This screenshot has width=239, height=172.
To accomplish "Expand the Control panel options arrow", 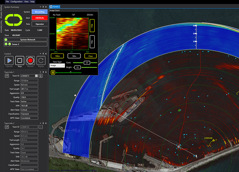I will [x=40, y=54].
